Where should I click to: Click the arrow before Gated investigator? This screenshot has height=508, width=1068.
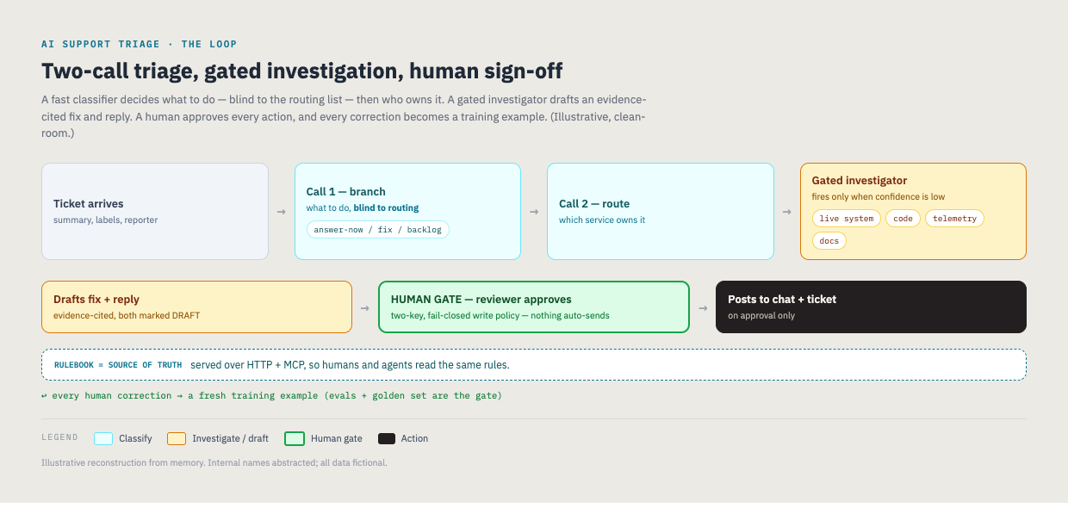click(x=787, y=212)
